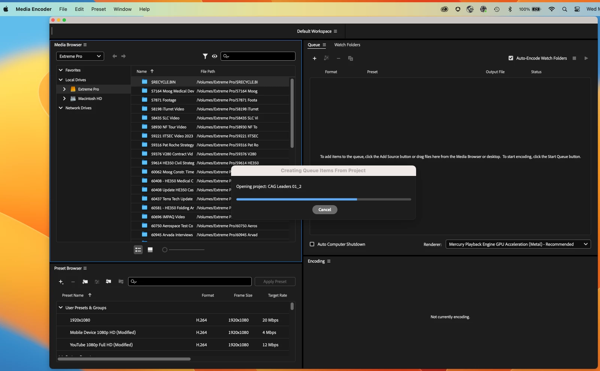Open the Media Browser panel menu icon
This screenshot has width=600, height=371.
[85, 45]
